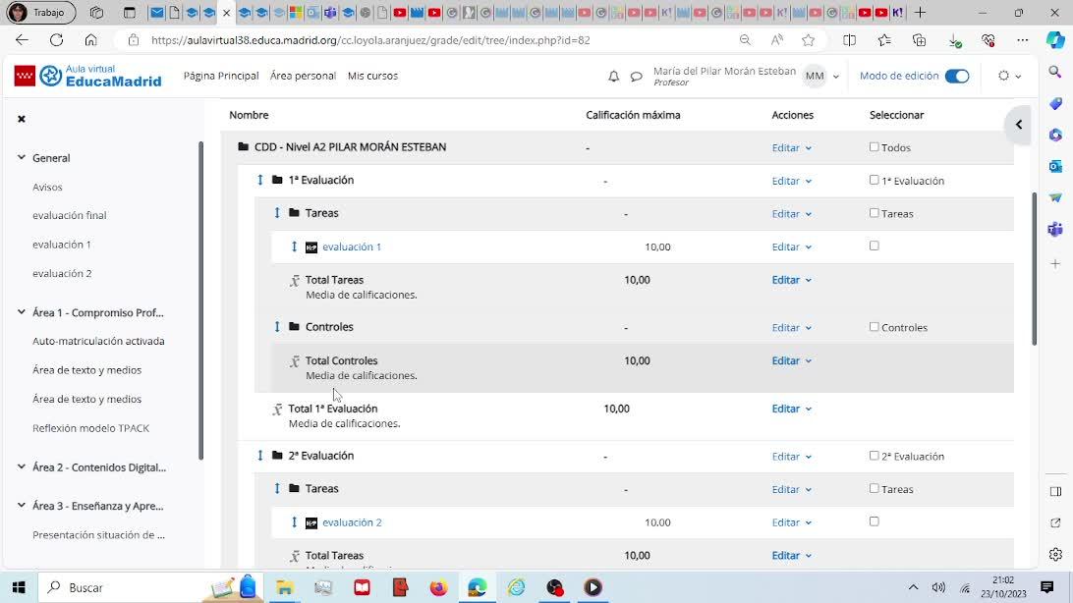Click the browser favorites star icon
The width and height of the screenshot is (1073, 603).
pos(808,40)
